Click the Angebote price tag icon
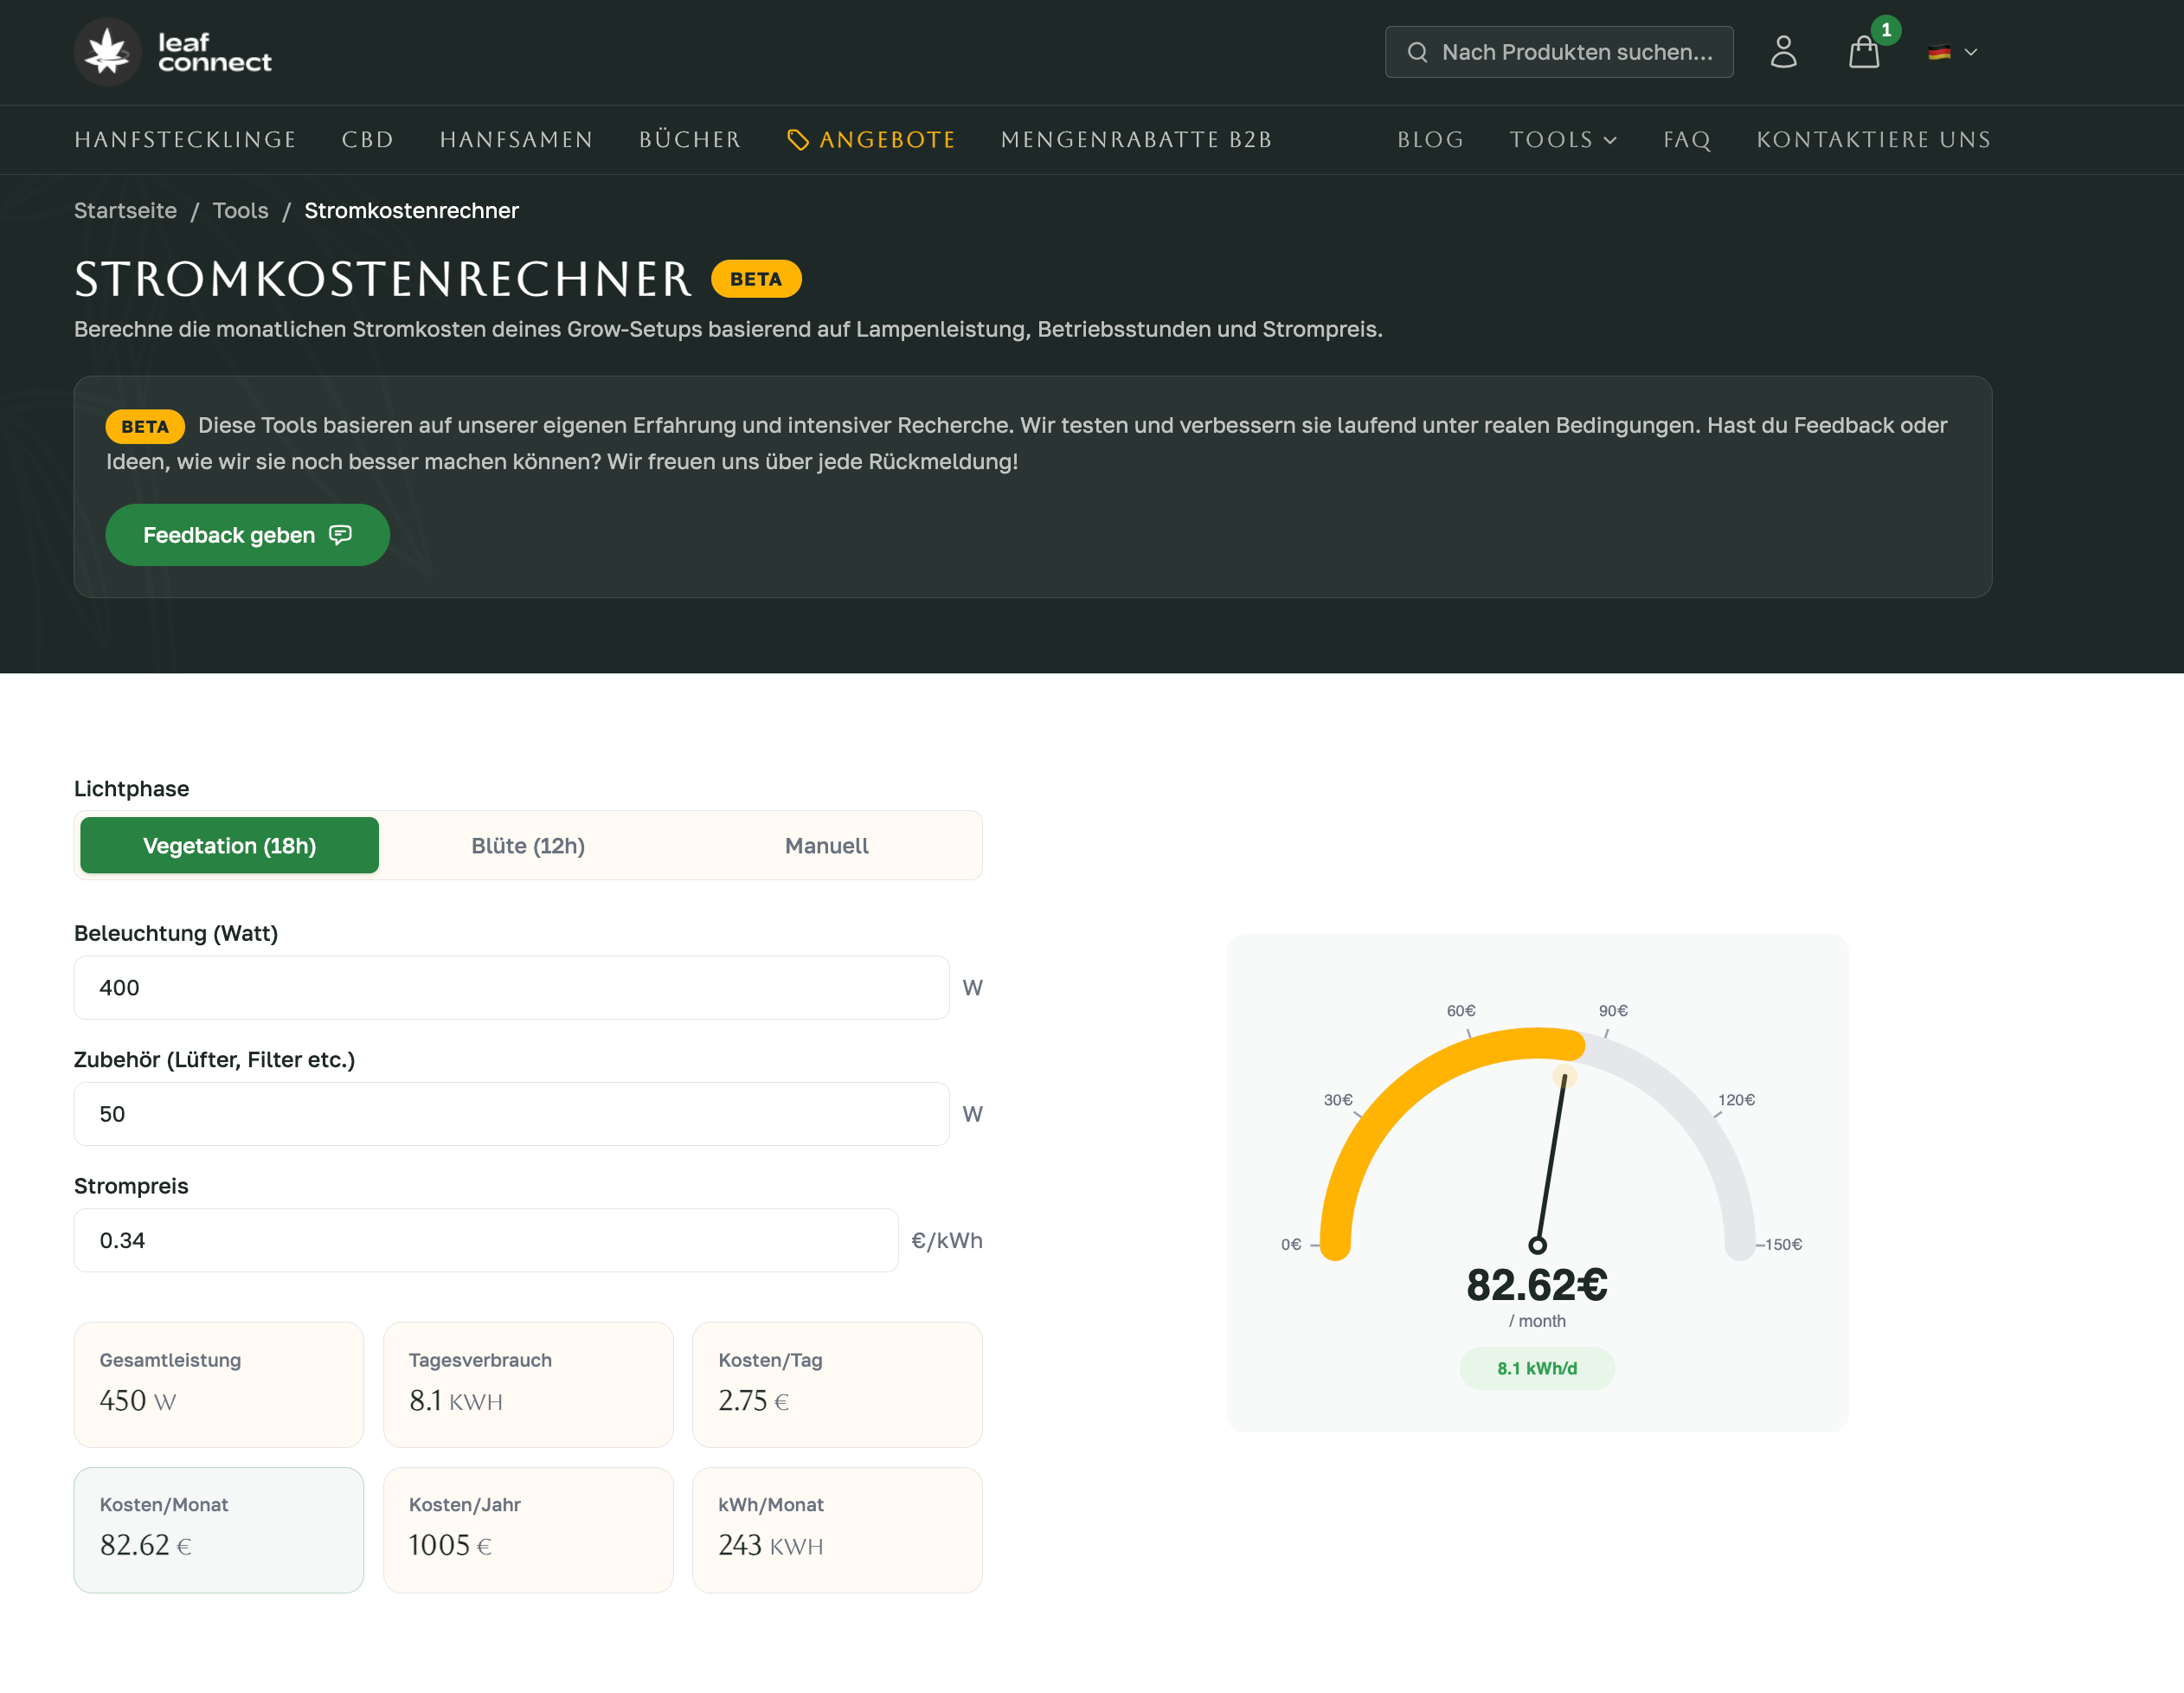This screenshot has width=2184, height=1693. [797, 140]
